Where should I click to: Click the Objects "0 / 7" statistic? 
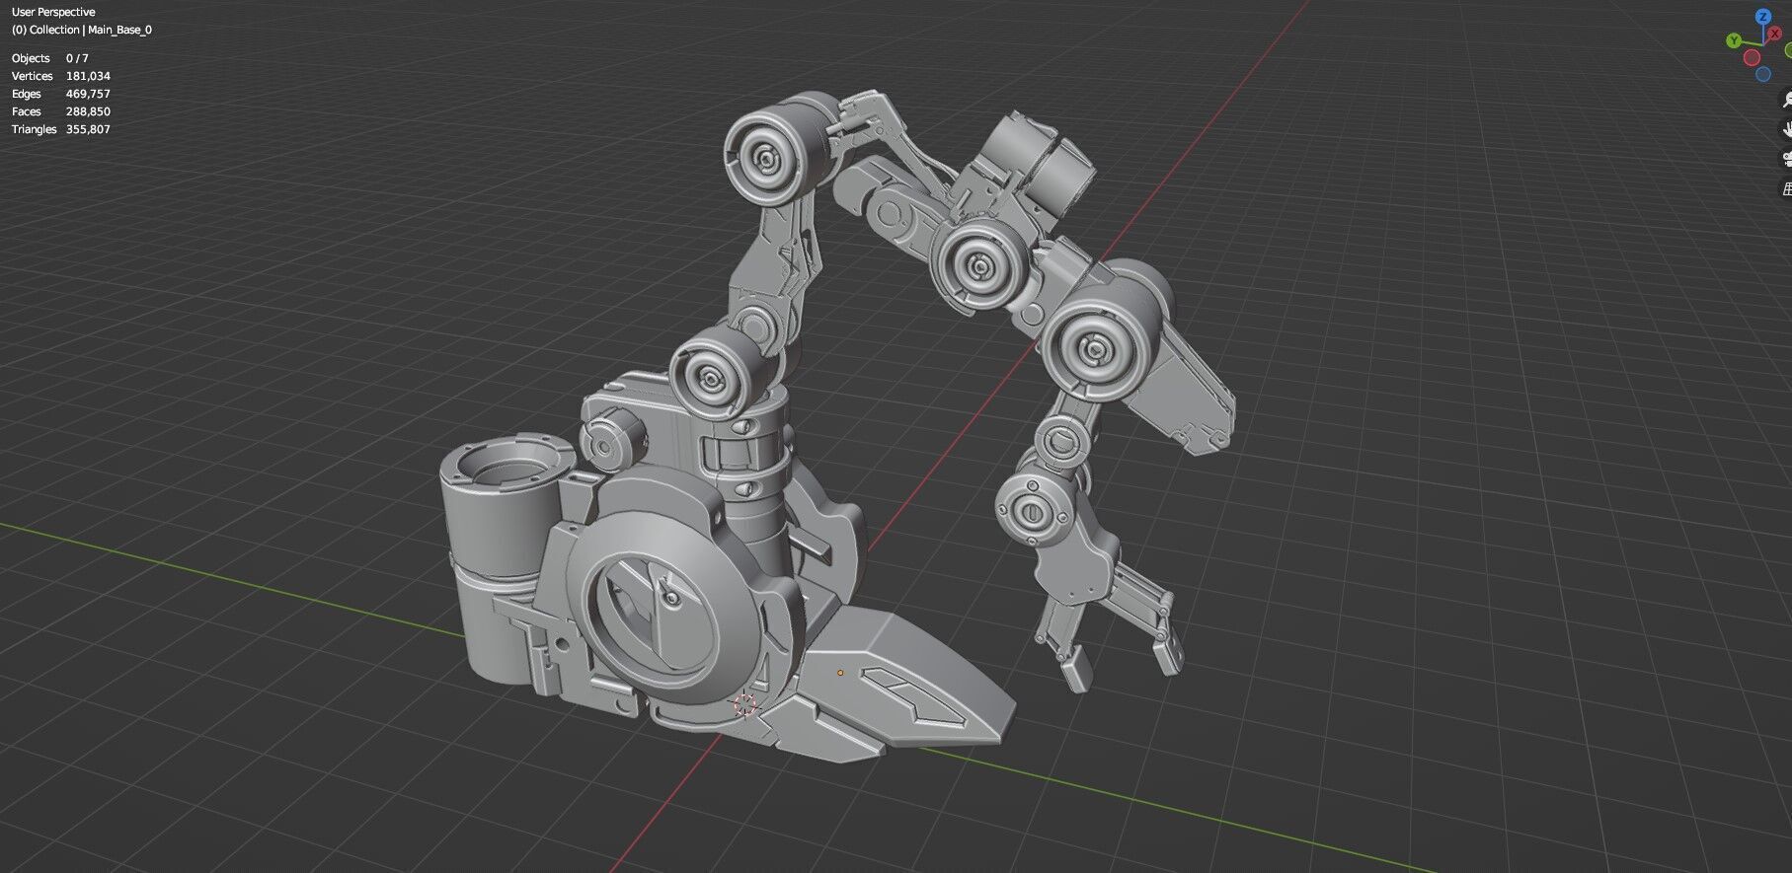(x=77, y=58)
